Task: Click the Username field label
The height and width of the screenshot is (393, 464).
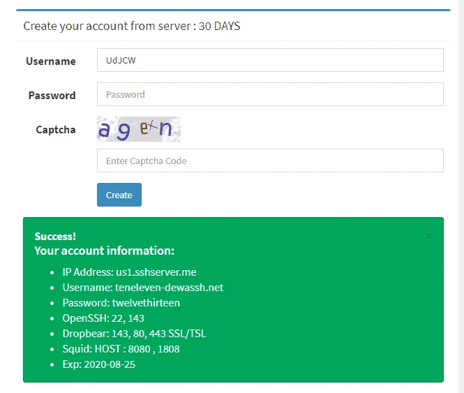Action: coord(51,61)
